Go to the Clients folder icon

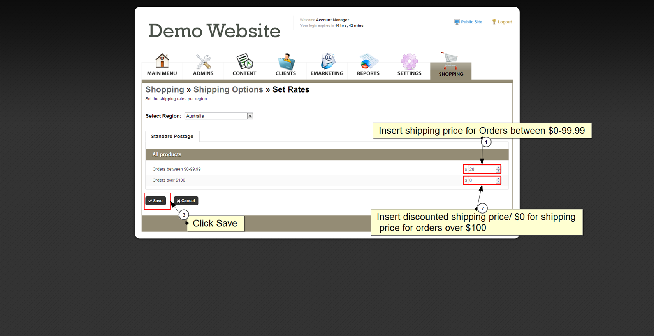[x=286, y=61]
